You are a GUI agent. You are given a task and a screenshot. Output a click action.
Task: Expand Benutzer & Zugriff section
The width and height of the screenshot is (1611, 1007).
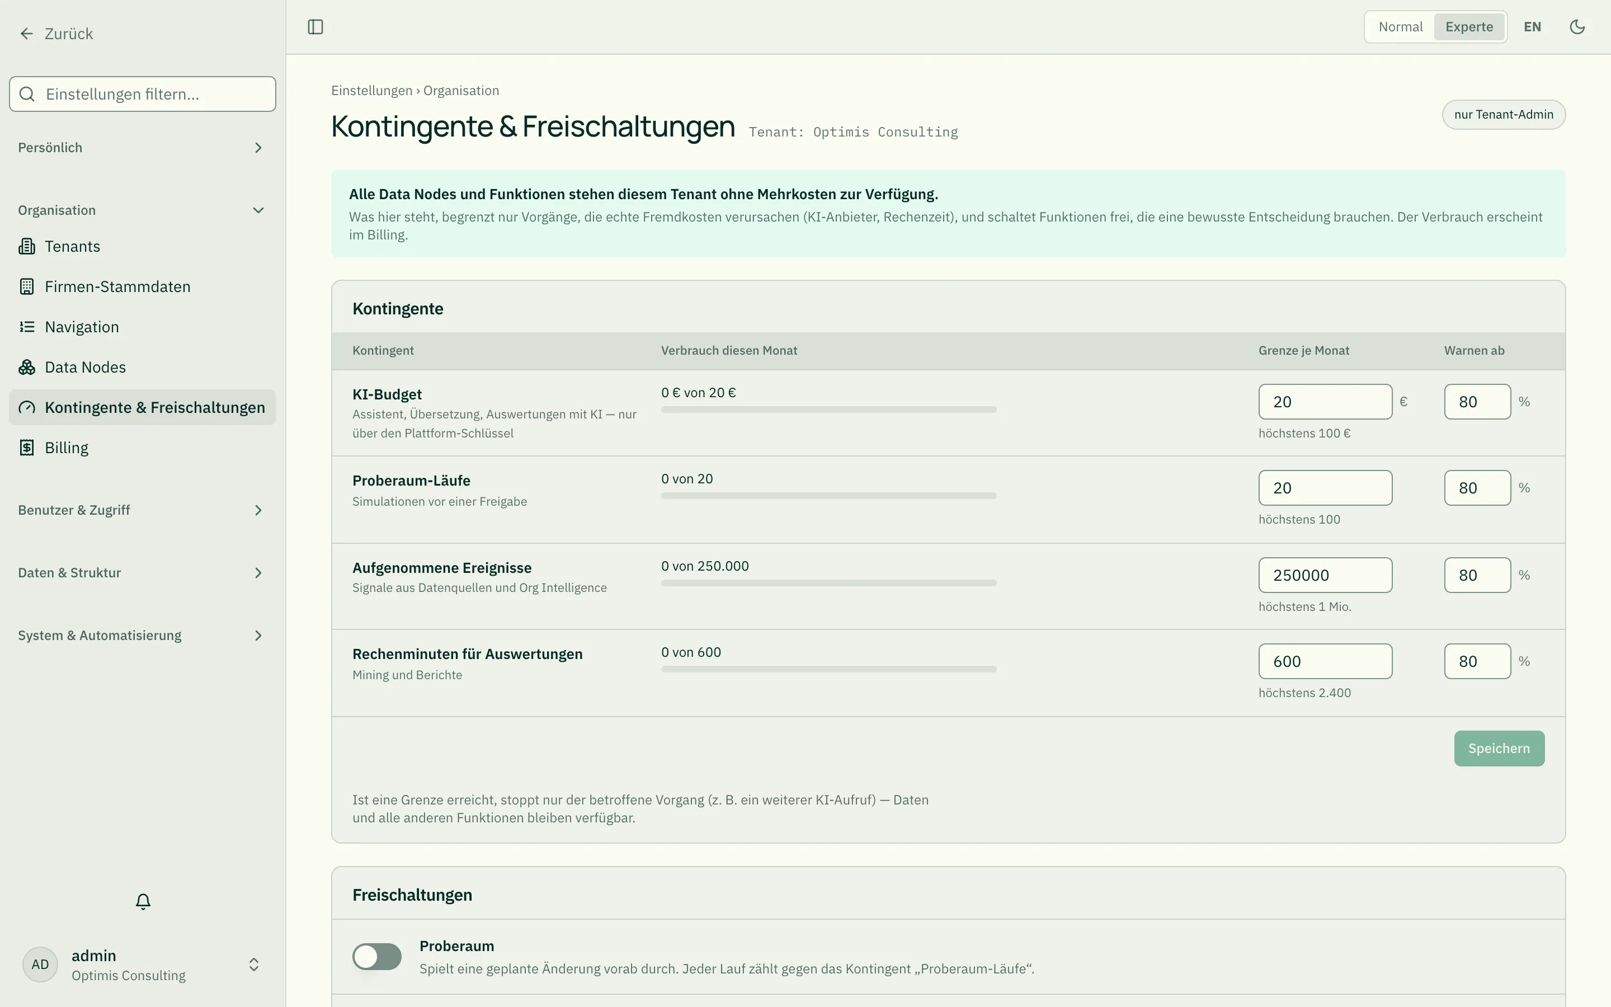pos(142,510)
